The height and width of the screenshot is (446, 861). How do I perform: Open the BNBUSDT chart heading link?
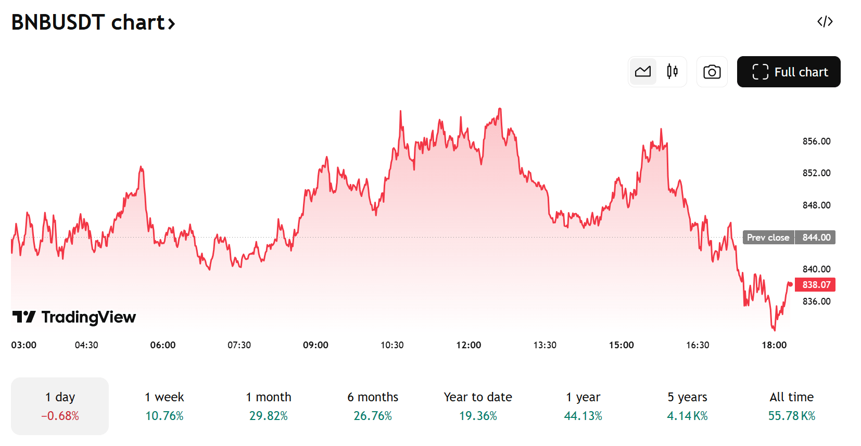[x=87, y=22]
